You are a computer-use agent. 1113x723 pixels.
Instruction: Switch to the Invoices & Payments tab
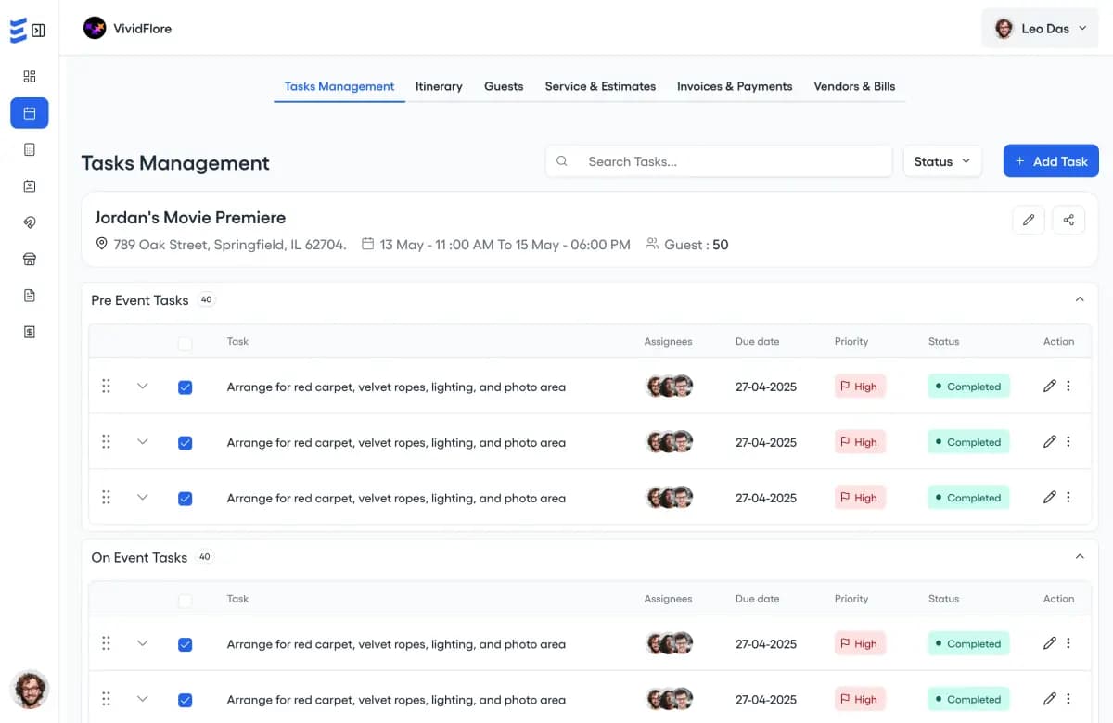735,86
